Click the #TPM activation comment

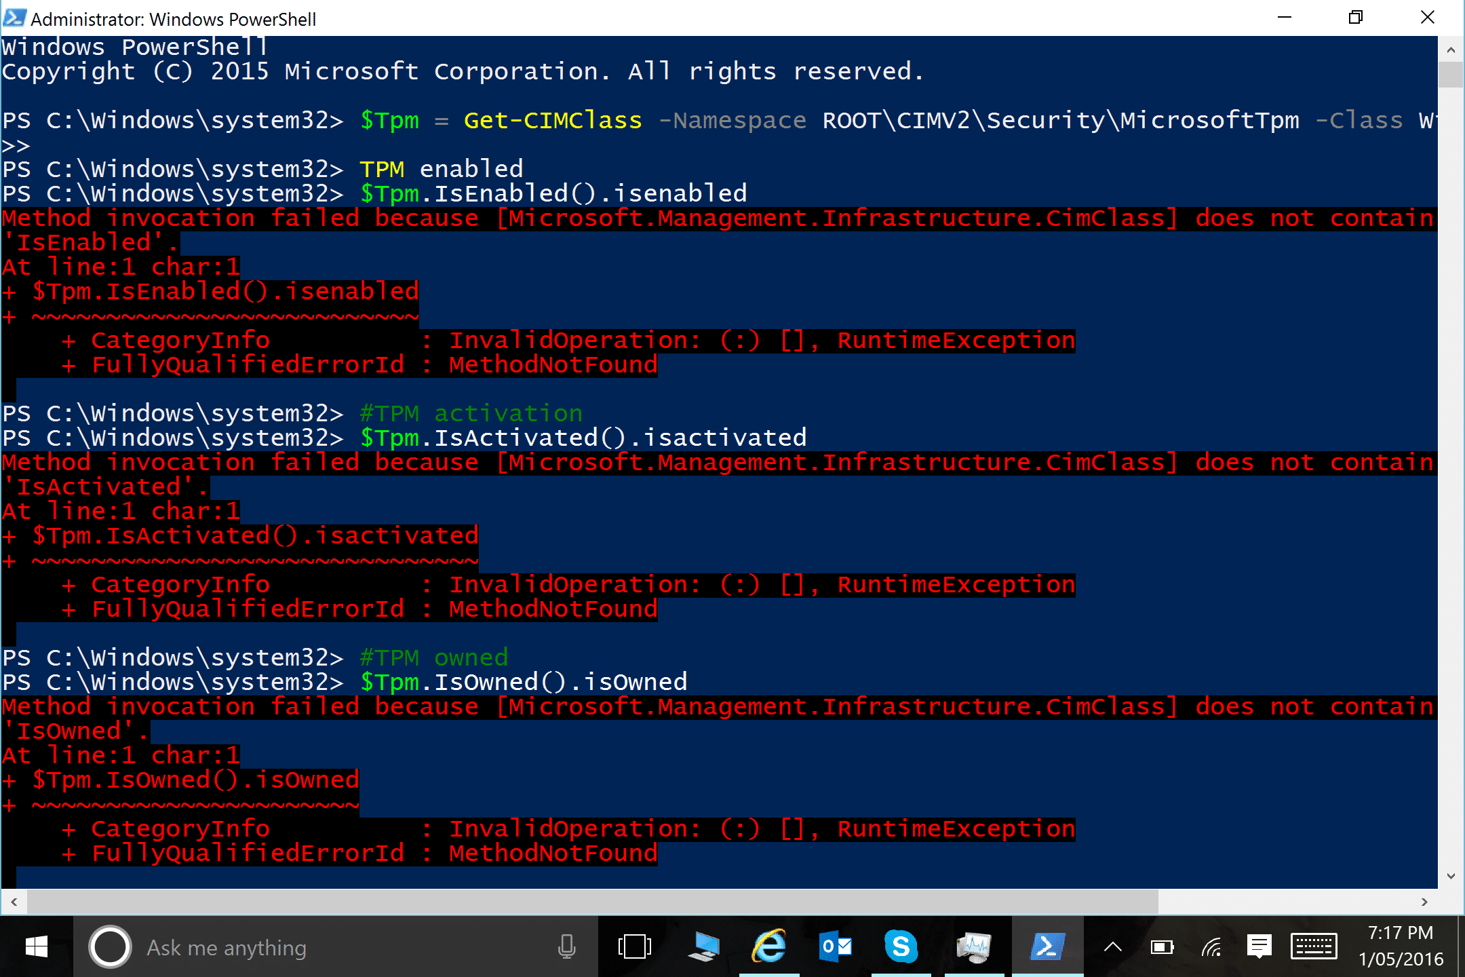471,414
